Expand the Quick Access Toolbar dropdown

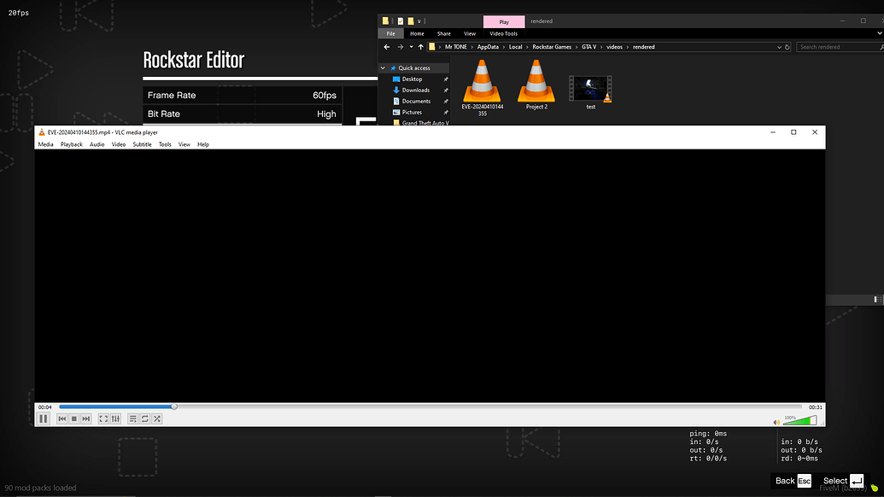(420, 20)
